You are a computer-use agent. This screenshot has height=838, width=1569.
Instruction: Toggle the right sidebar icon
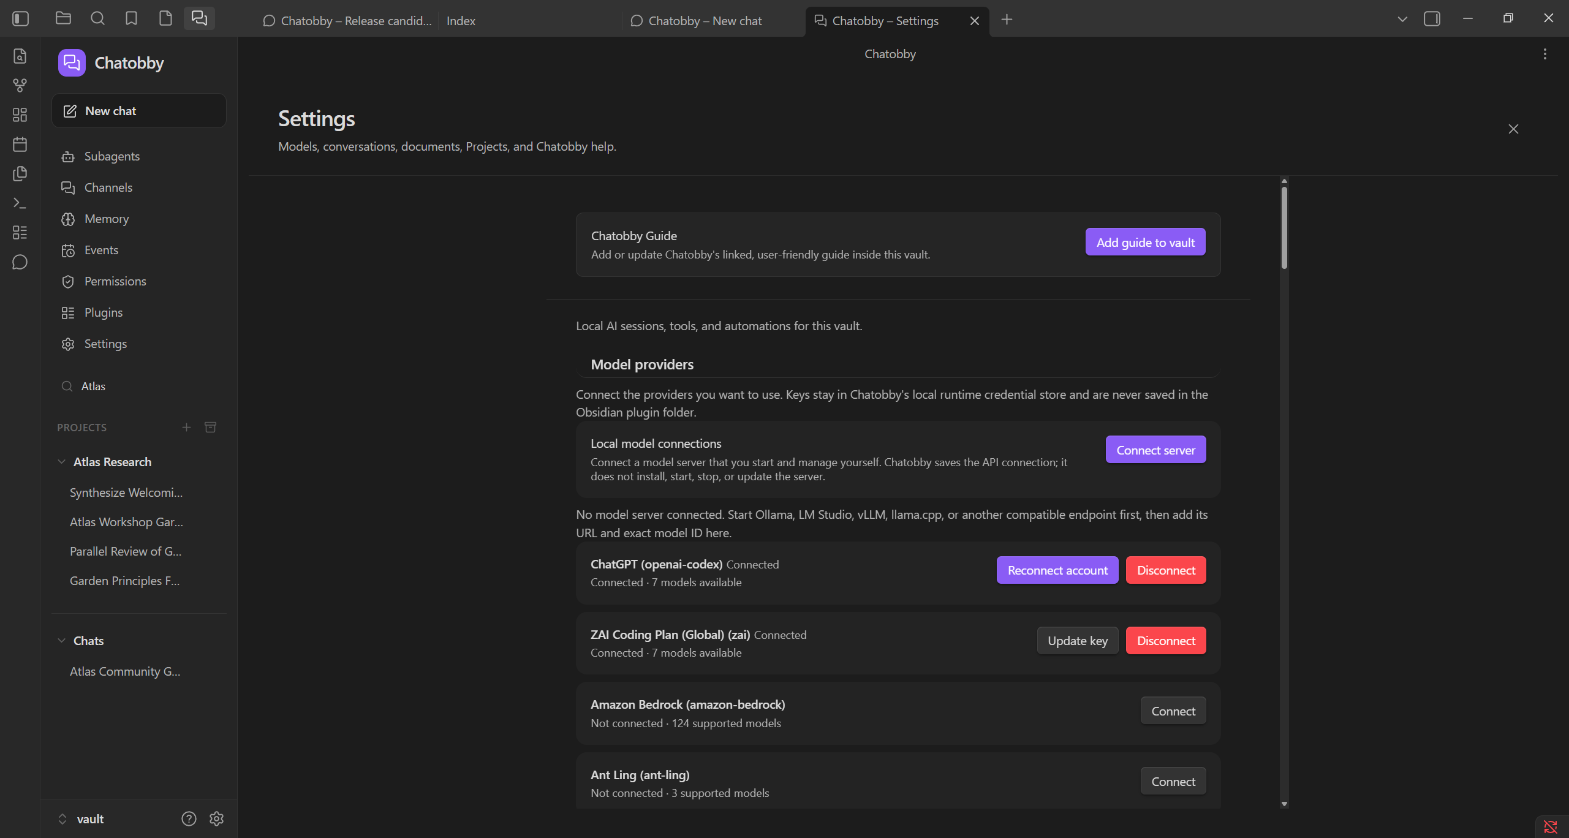[x=1432, y=19]
